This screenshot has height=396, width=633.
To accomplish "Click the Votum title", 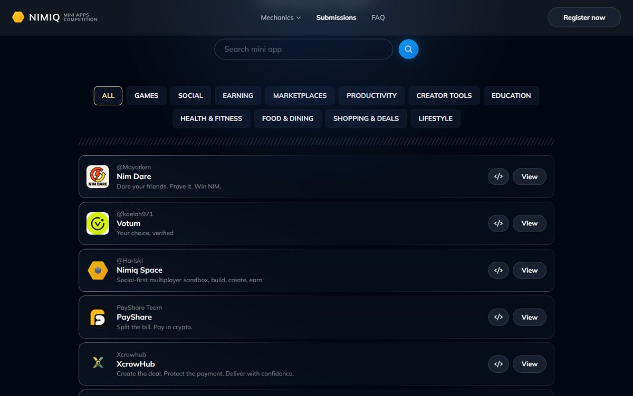I will (x=128, y=223).
